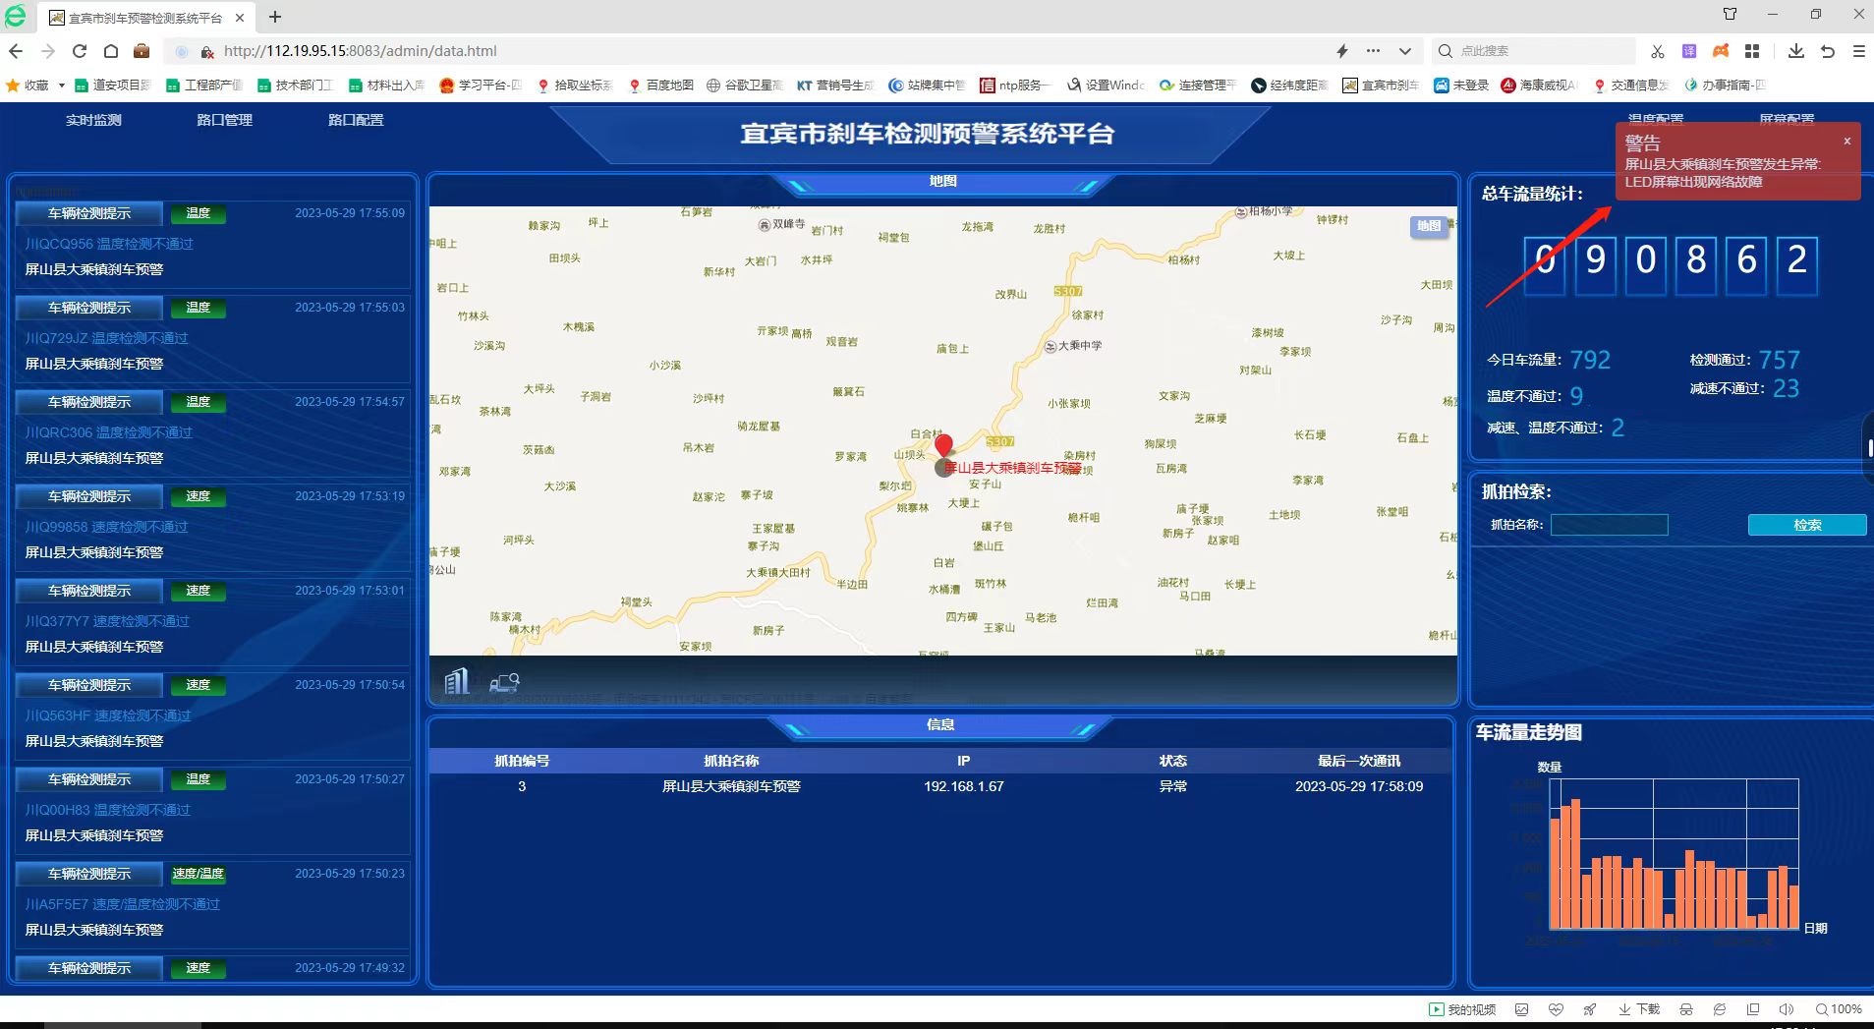Open the address bar dropdown chevron
The height and width of the screenshot is (1029, 1874).
pyautogui.click(x=1403, y=51)
